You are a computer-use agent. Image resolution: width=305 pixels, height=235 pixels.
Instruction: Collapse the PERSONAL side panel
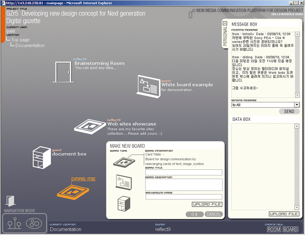225,23
